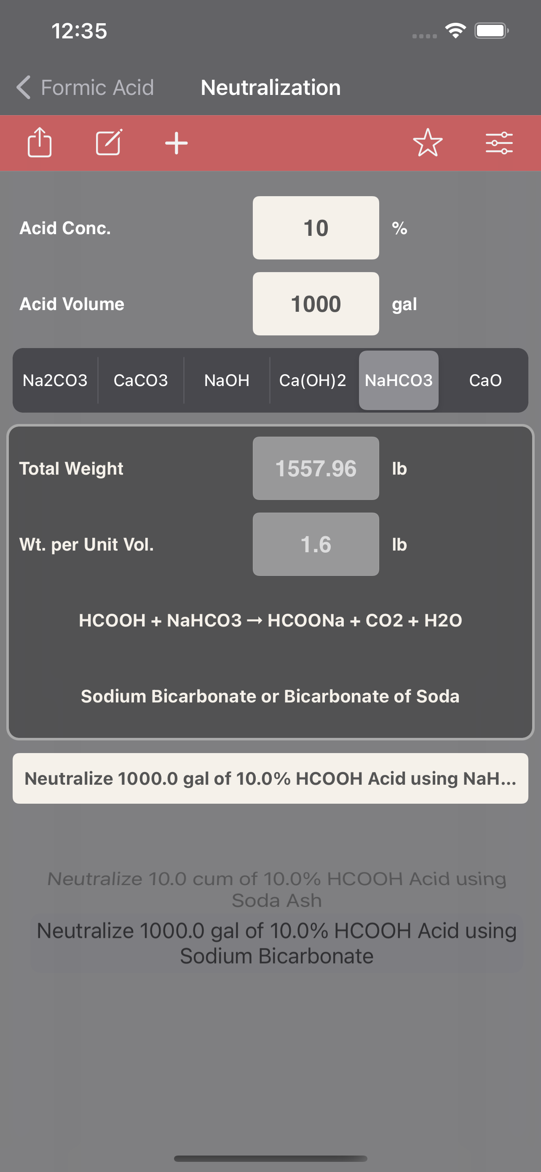Viewport: 541px width, 1172px height.
Task: Tap the battery status icon
Action: coord(491,31)
